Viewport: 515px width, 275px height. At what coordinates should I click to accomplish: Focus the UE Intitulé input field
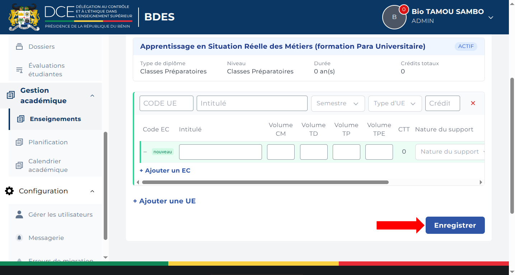click(x=252, y=103)
